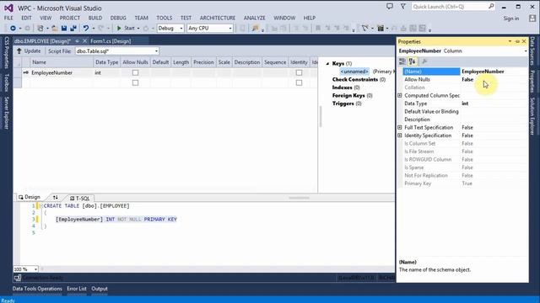Open the Solution Explorer side tab
Viewport: 540px width, 303px height.
pyautogui.click(x=532, y=116)
